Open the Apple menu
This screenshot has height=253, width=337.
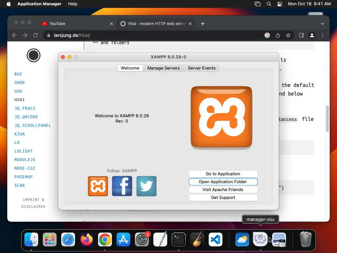(9, 4)
